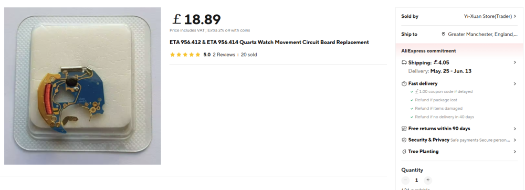Click the Free returns box icon
Screen dimensions: 525x190
point(404,129)
